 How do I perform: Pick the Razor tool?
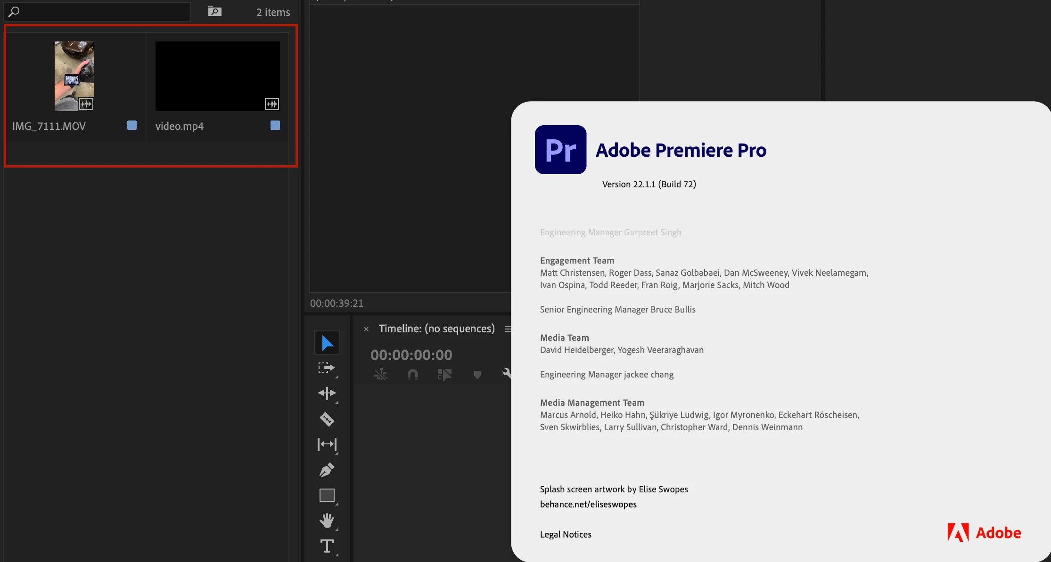[x=327, y=419]
